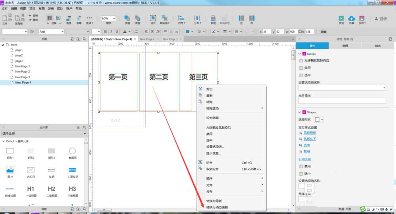Click the left panel (左) toggle icon

coord(242,18)
